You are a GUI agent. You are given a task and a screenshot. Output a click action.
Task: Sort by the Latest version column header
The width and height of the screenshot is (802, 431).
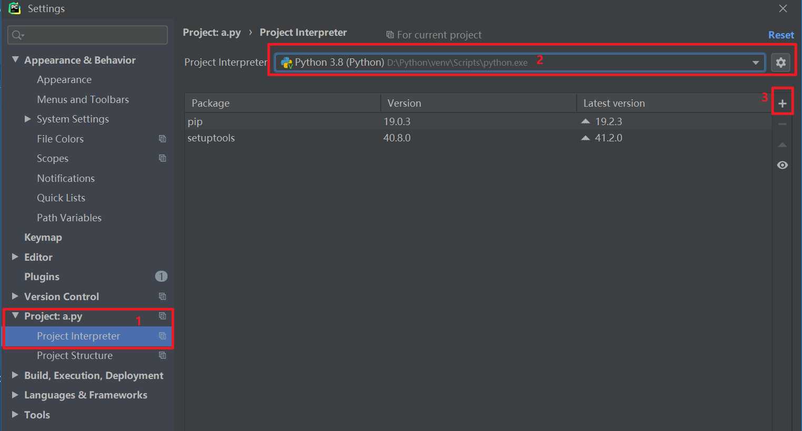pos(674,103)
